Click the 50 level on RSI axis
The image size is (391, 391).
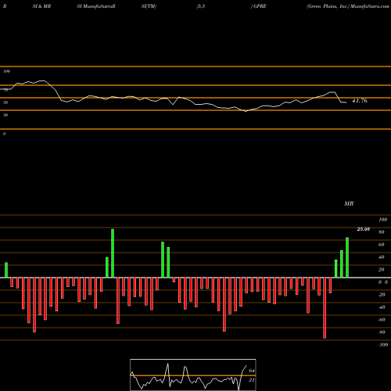(5, 102)
